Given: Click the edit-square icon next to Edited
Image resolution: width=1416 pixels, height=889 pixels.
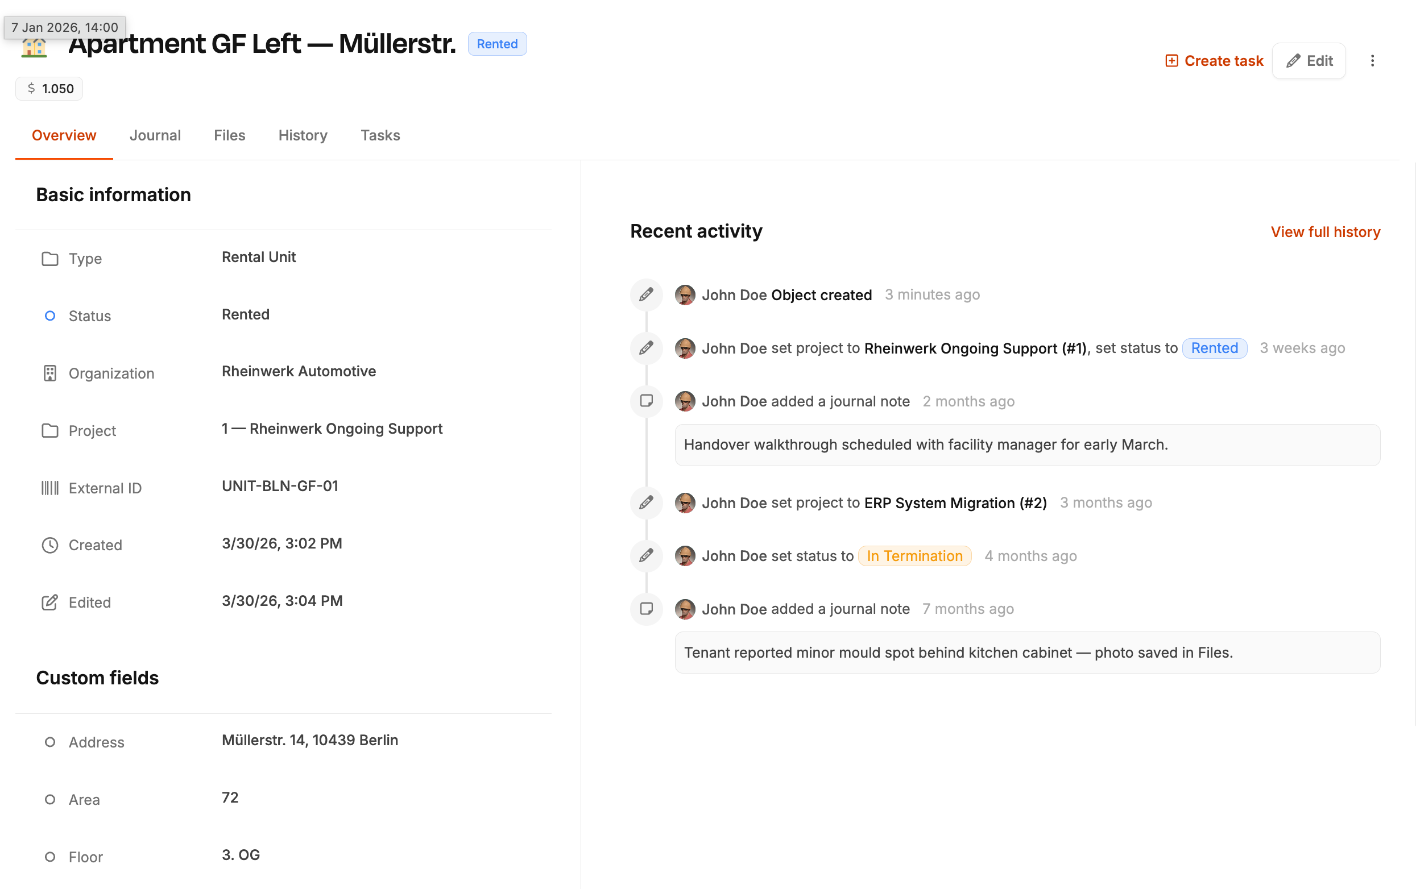Looking at the screenshot, I should [x=50, y=602].
